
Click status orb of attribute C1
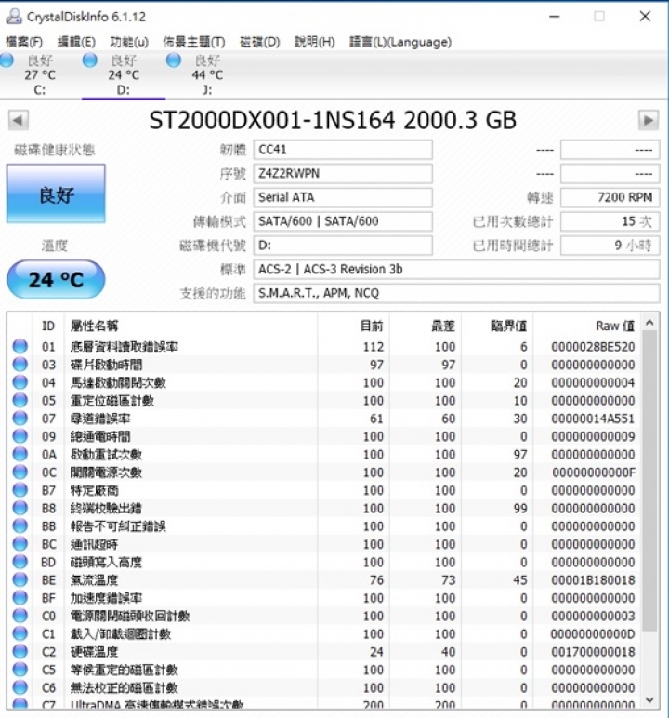(20, 633)
